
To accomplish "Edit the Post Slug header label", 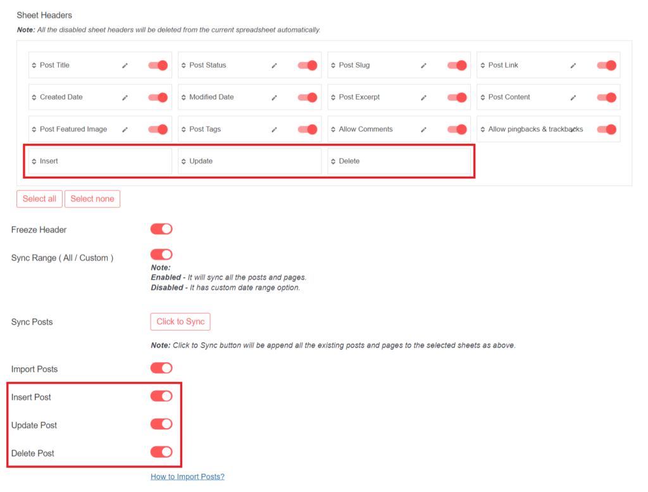I will (423, 65).
